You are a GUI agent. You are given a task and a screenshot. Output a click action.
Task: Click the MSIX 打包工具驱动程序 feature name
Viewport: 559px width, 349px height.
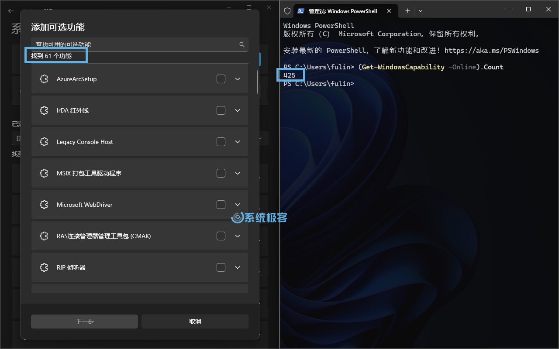pos(89,173)
